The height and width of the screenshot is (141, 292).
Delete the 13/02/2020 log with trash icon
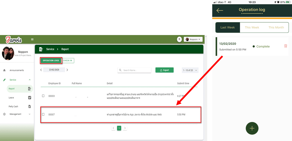pyautogui.click(x=286, y=46)
